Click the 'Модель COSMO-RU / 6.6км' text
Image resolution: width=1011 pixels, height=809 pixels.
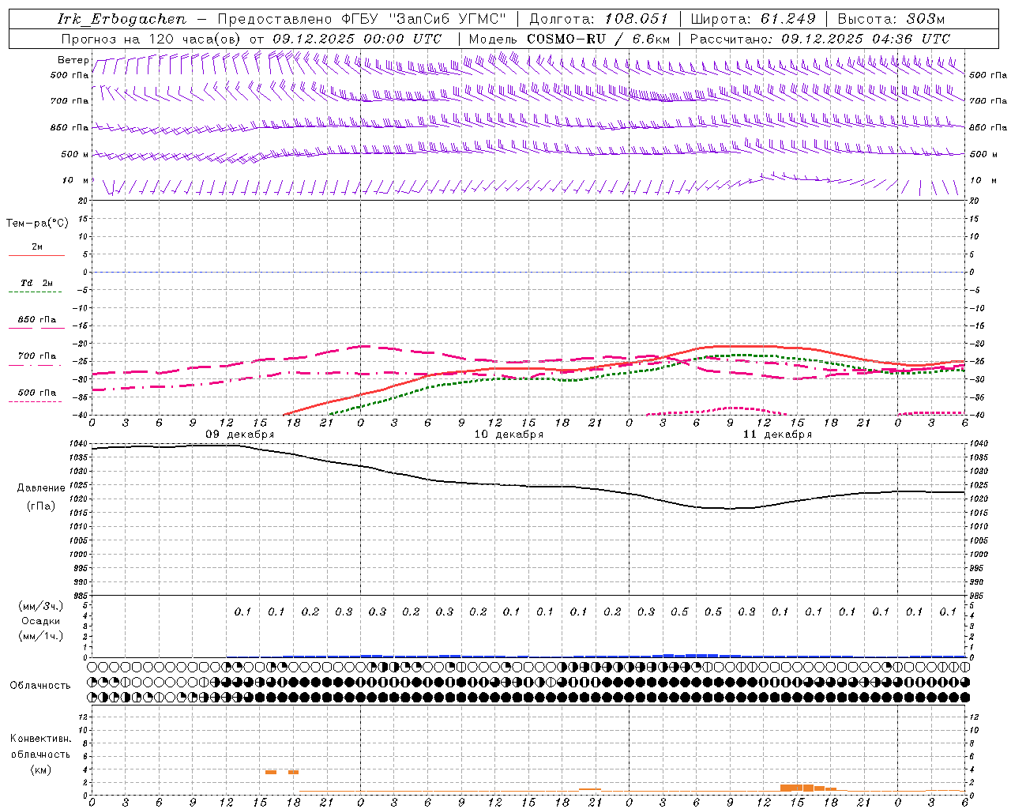click(x=569, y=39)
